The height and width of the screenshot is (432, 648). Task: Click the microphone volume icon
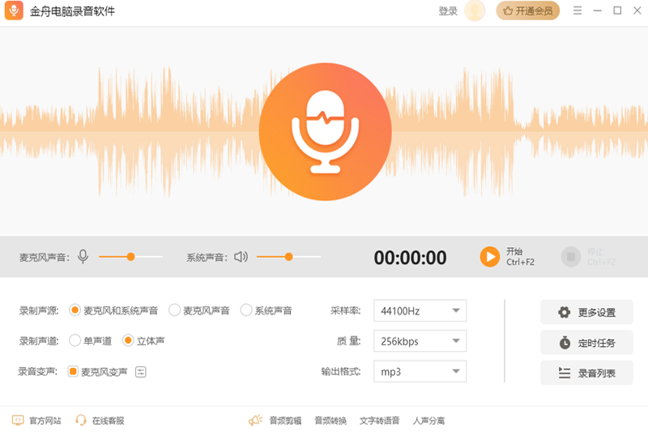click(83, 257)
